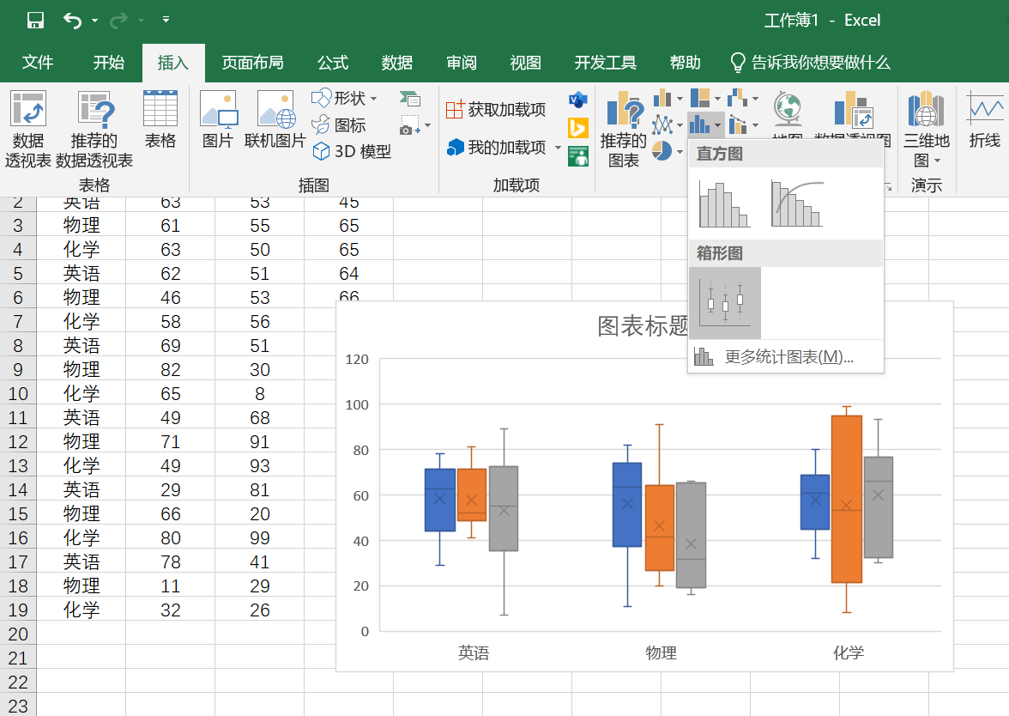This screenshot has height=716, width=1009.
Task: Switch to the Page Layout (页面布局) tab
Action: tap(253, 63)
